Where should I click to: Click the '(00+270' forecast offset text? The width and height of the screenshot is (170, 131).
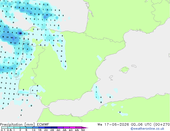162,125
